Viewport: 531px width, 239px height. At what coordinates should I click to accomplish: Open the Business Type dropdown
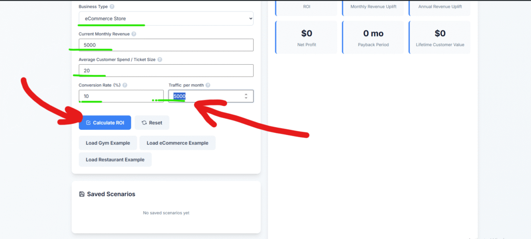click(166, 19)
